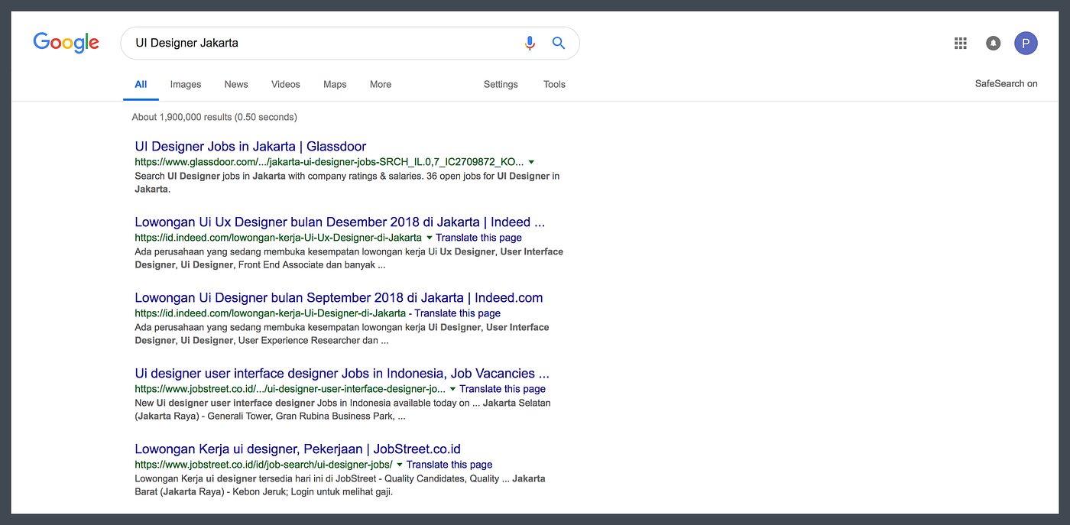Image resolution: width=1070 pixels, height=525 pixels.
Task: Open Lowongan Ui Designer September result
Action: [339, 298]
